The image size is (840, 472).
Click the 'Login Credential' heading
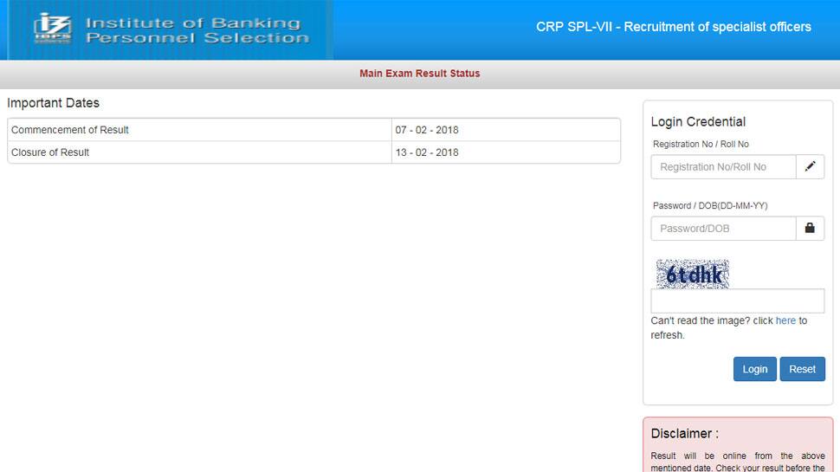698,121
